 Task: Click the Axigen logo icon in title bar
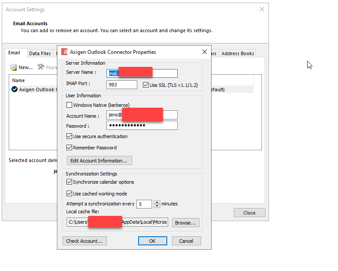[x=64, y=52]
